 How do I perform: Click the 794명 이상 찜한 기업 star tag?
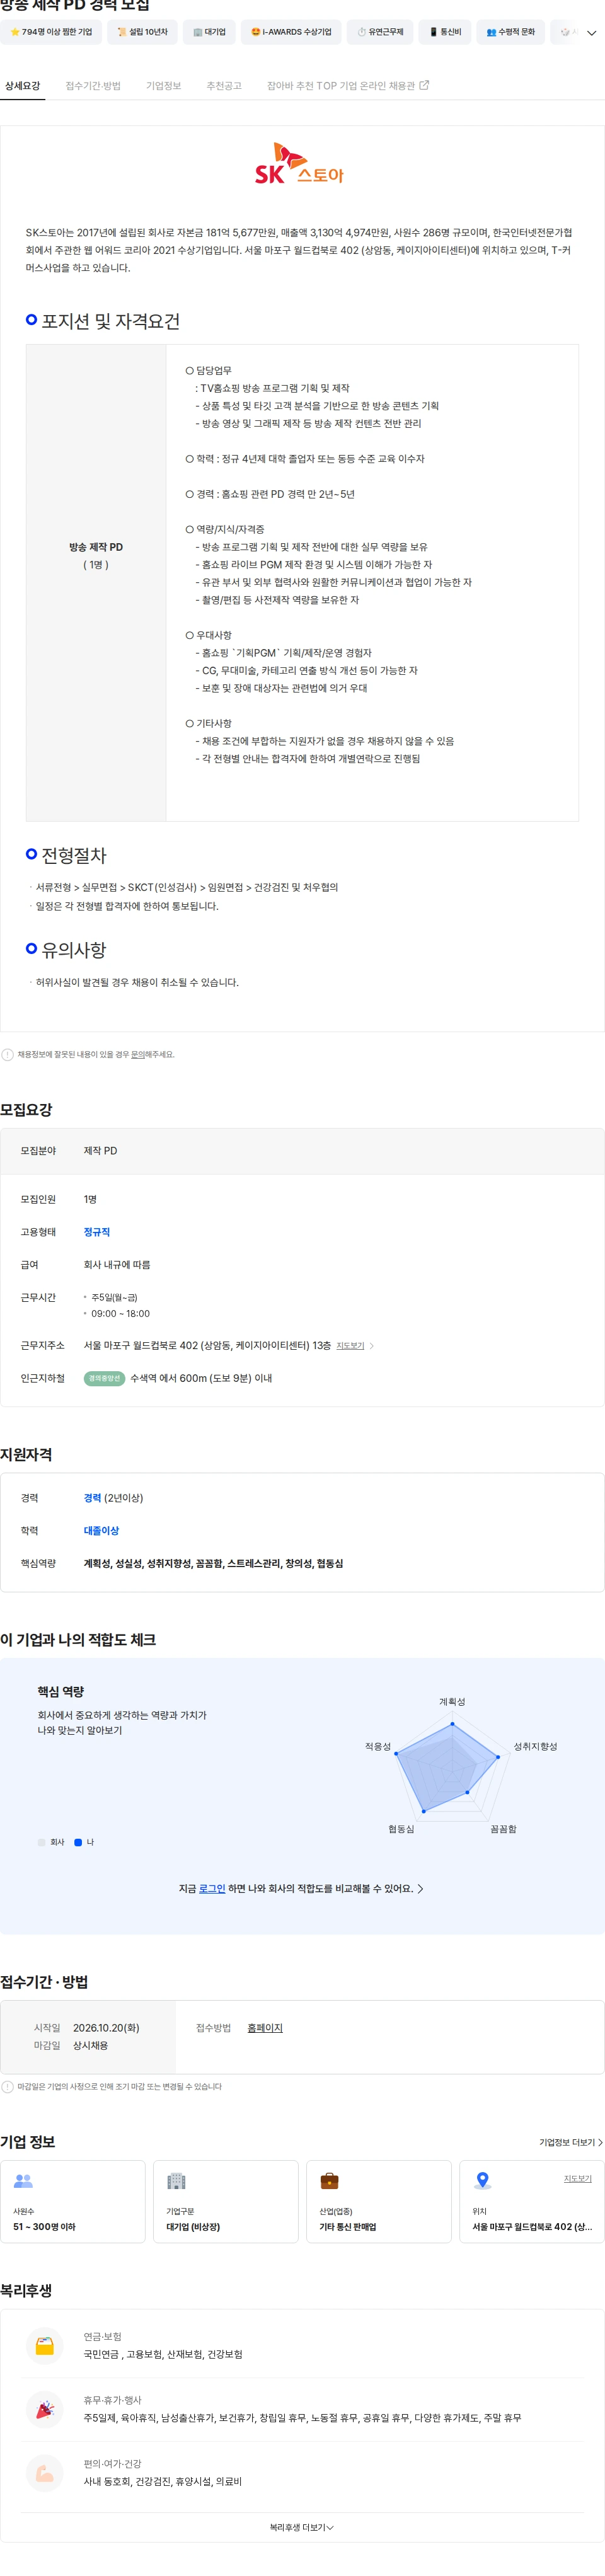coord(51,32)
